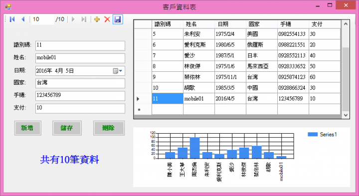Select cell 蔡依林 in grid
359x196 pixels.
coord(199,77)
